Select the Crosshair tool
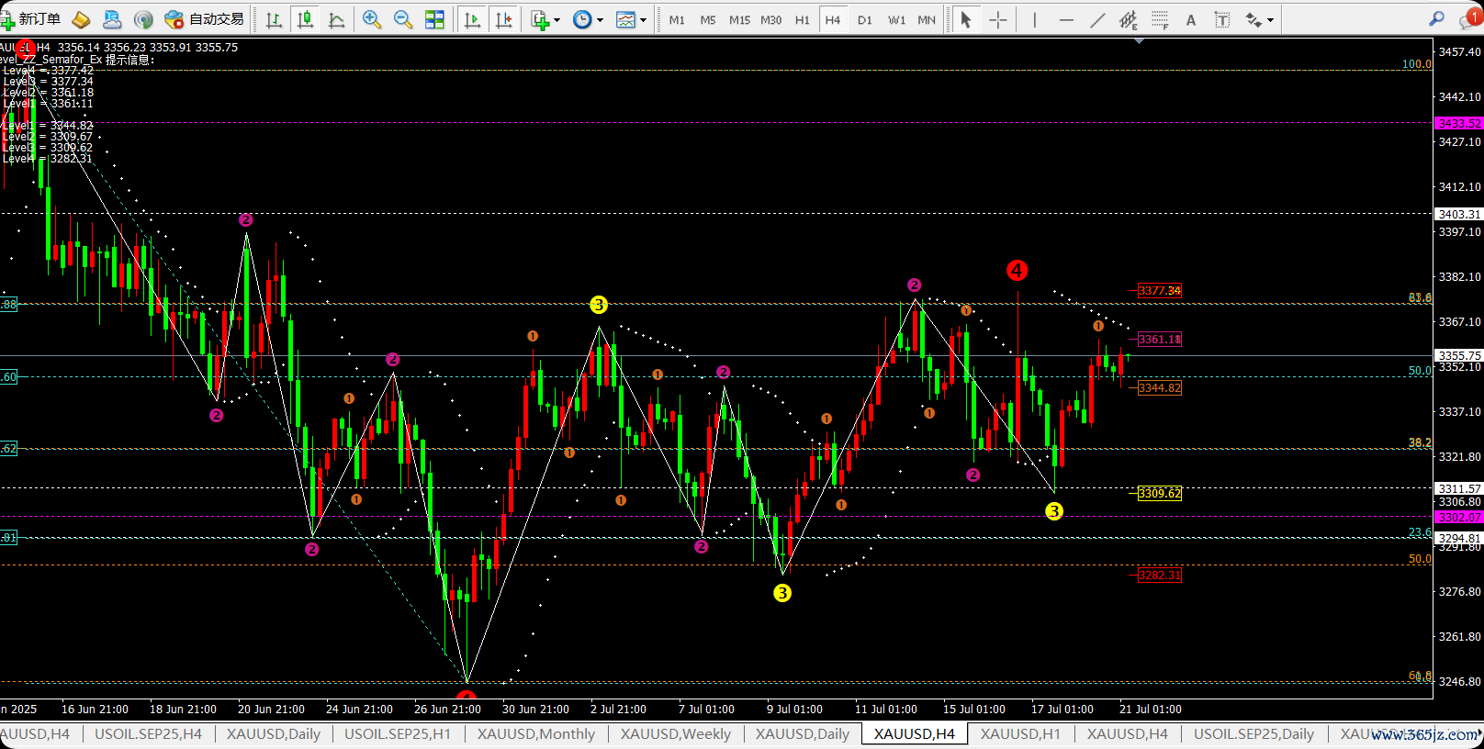Viewport: 1484px width, 749px height. click(x=997, y=19)
